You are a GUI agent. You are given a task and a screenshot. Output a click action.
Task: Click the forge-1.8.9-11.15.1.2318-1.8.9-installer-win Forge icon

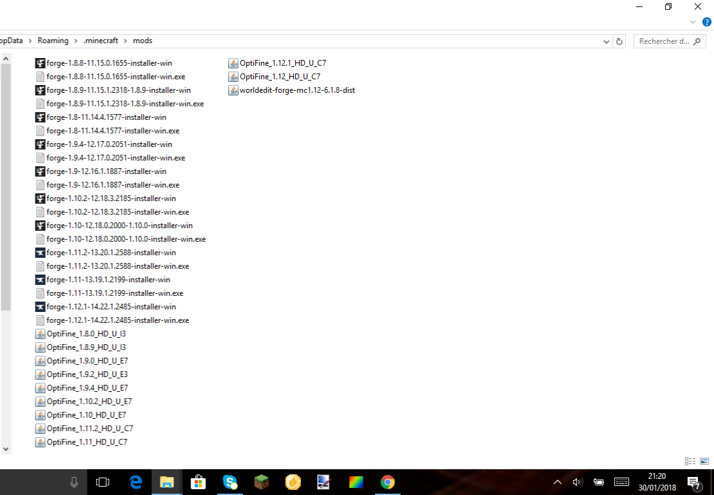pyautogui.click(x=40, y=90)
